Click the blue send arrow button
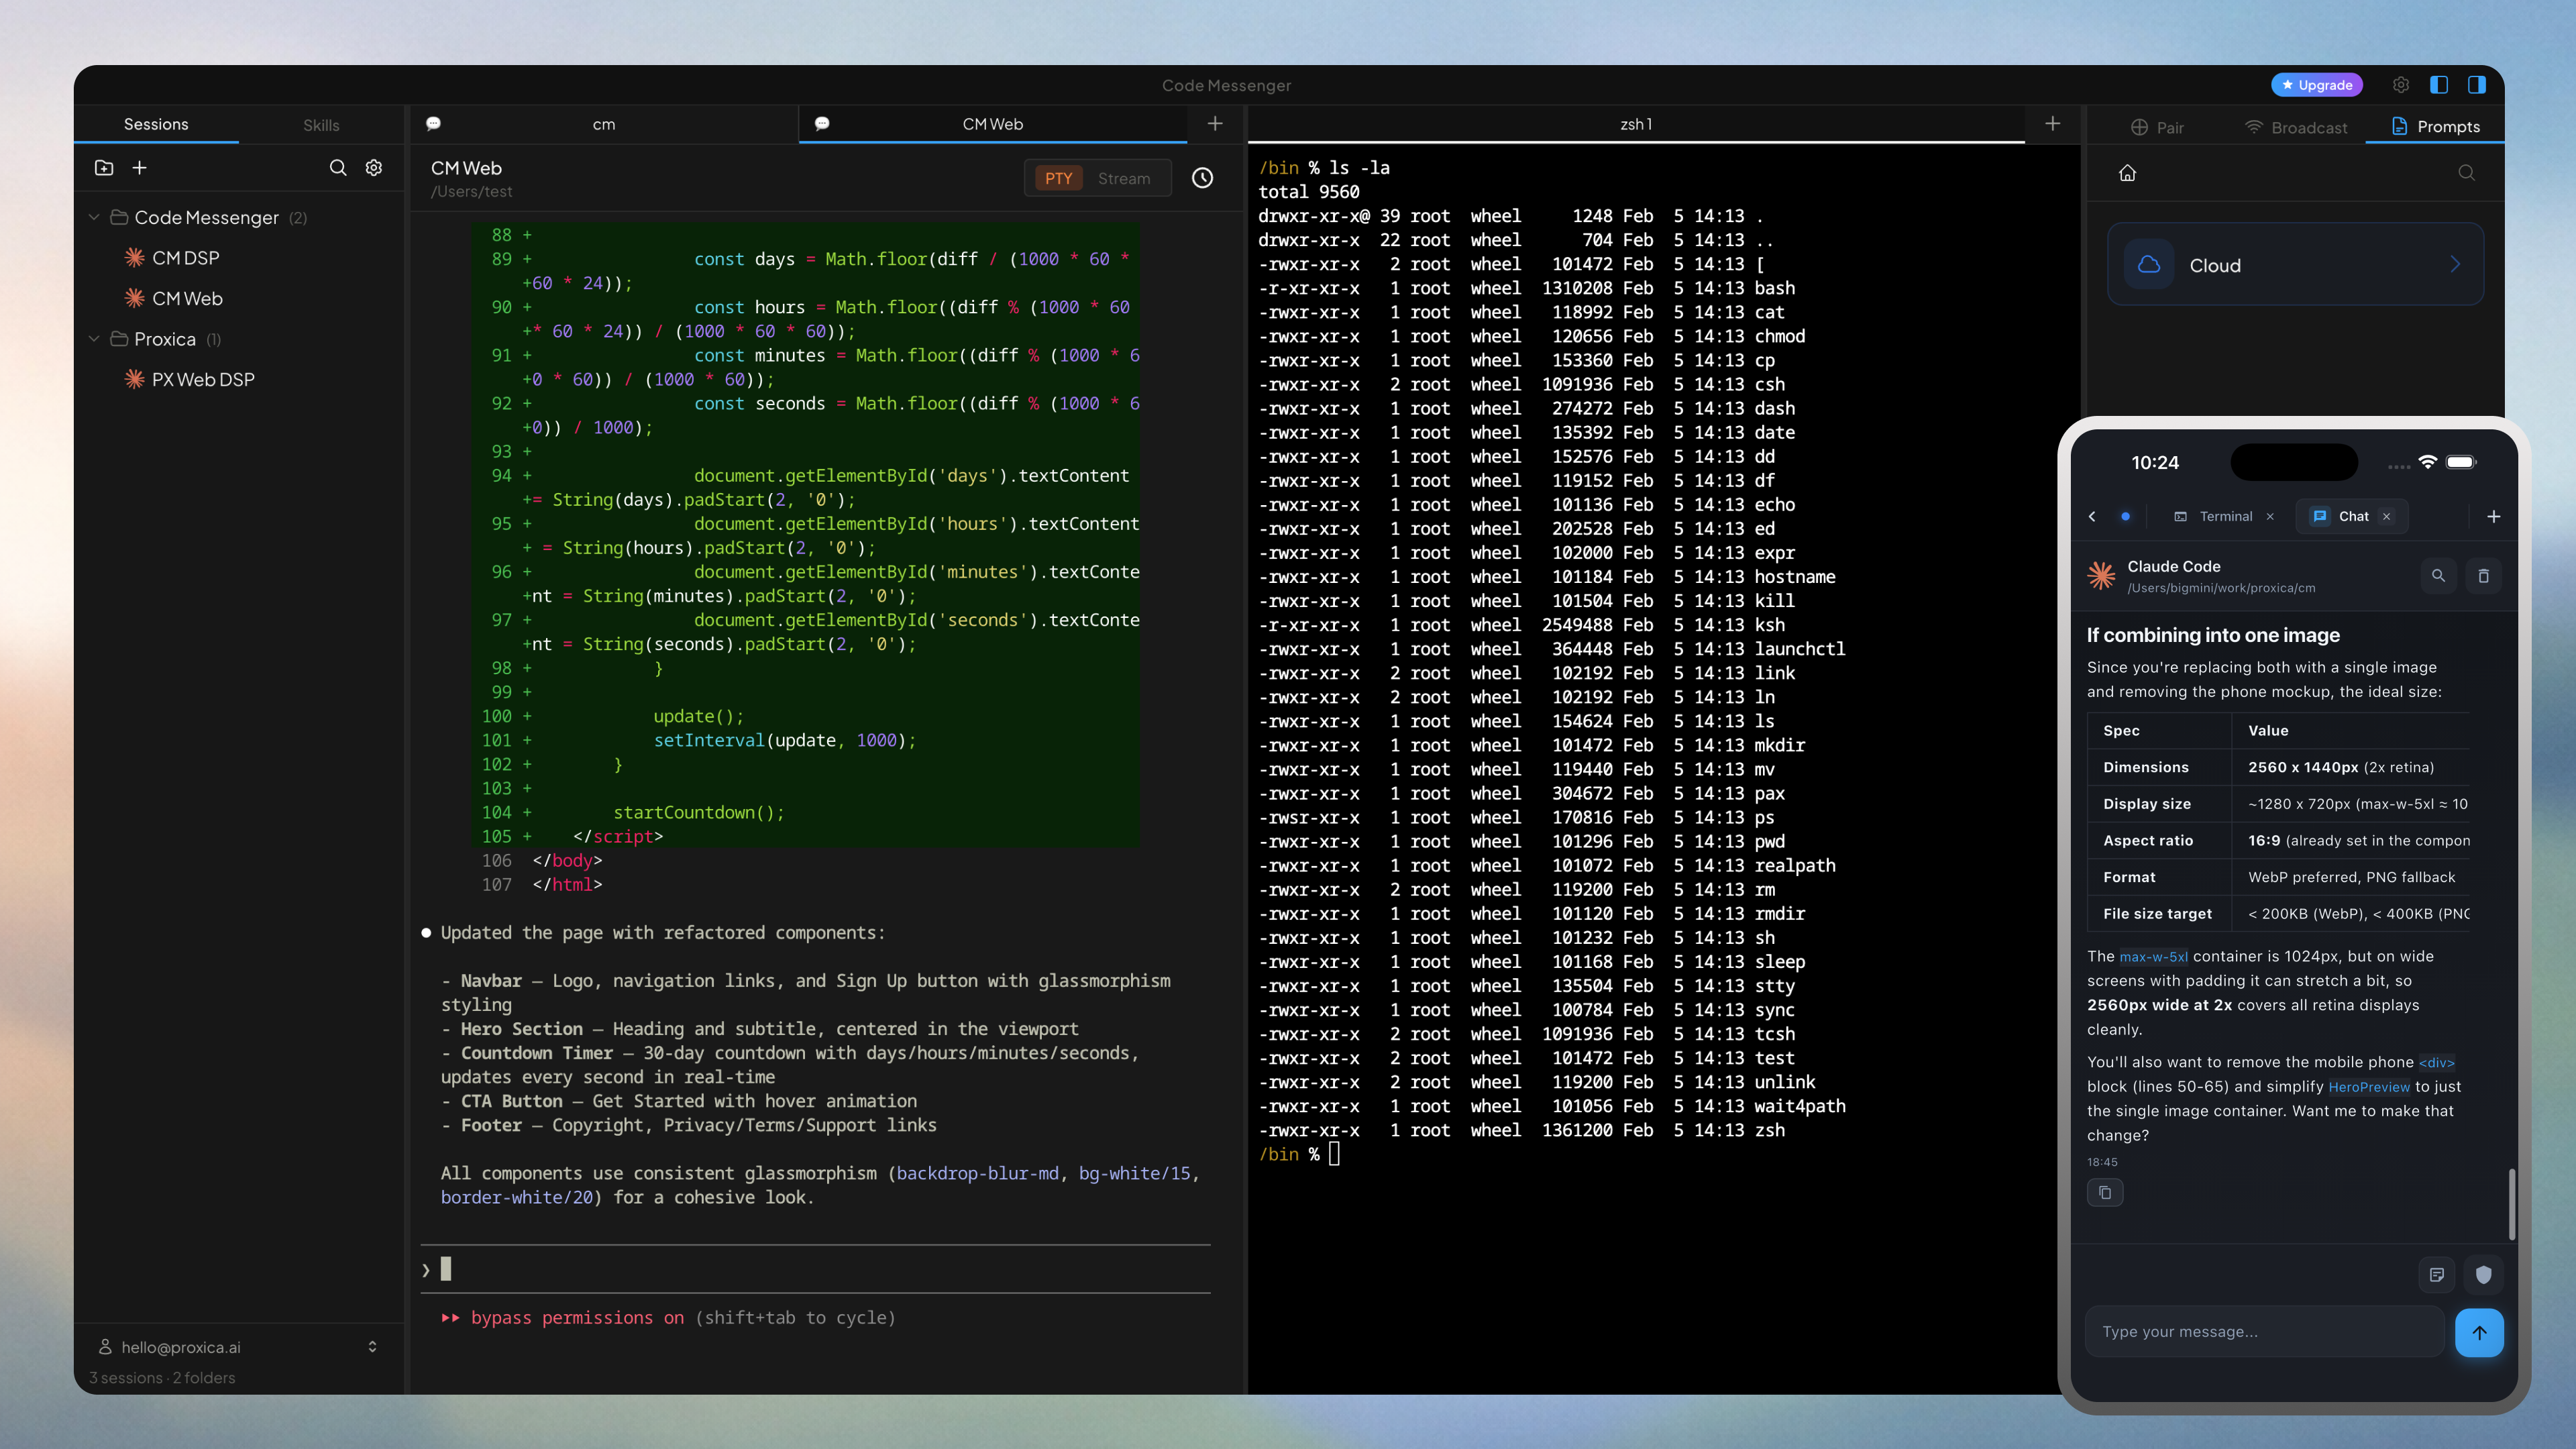 coord(2479,1332)
